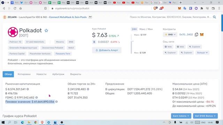The width and height of the screenshot is (223, 125).
Task: Switch to the 'Арбитраж' tab
Action: coord(58,74)
